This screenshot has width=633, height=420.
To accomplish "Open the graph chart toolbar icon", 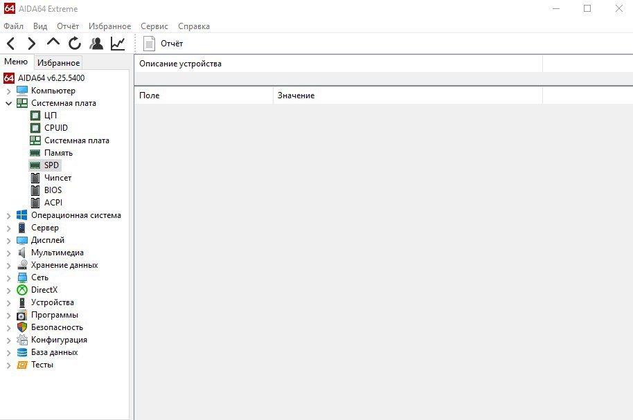I will [x=118, y=44].
